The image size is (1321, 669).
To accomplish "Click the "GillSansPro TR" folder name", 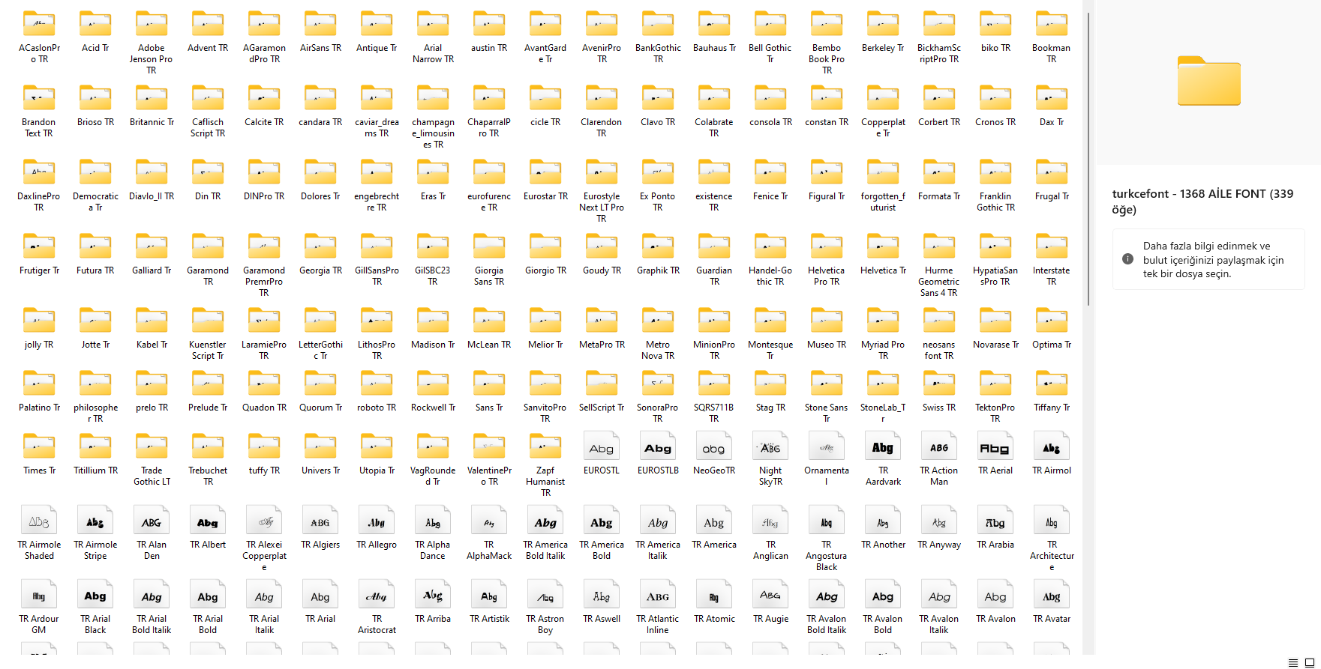I will pyautogui.click(x=377, y=276).
